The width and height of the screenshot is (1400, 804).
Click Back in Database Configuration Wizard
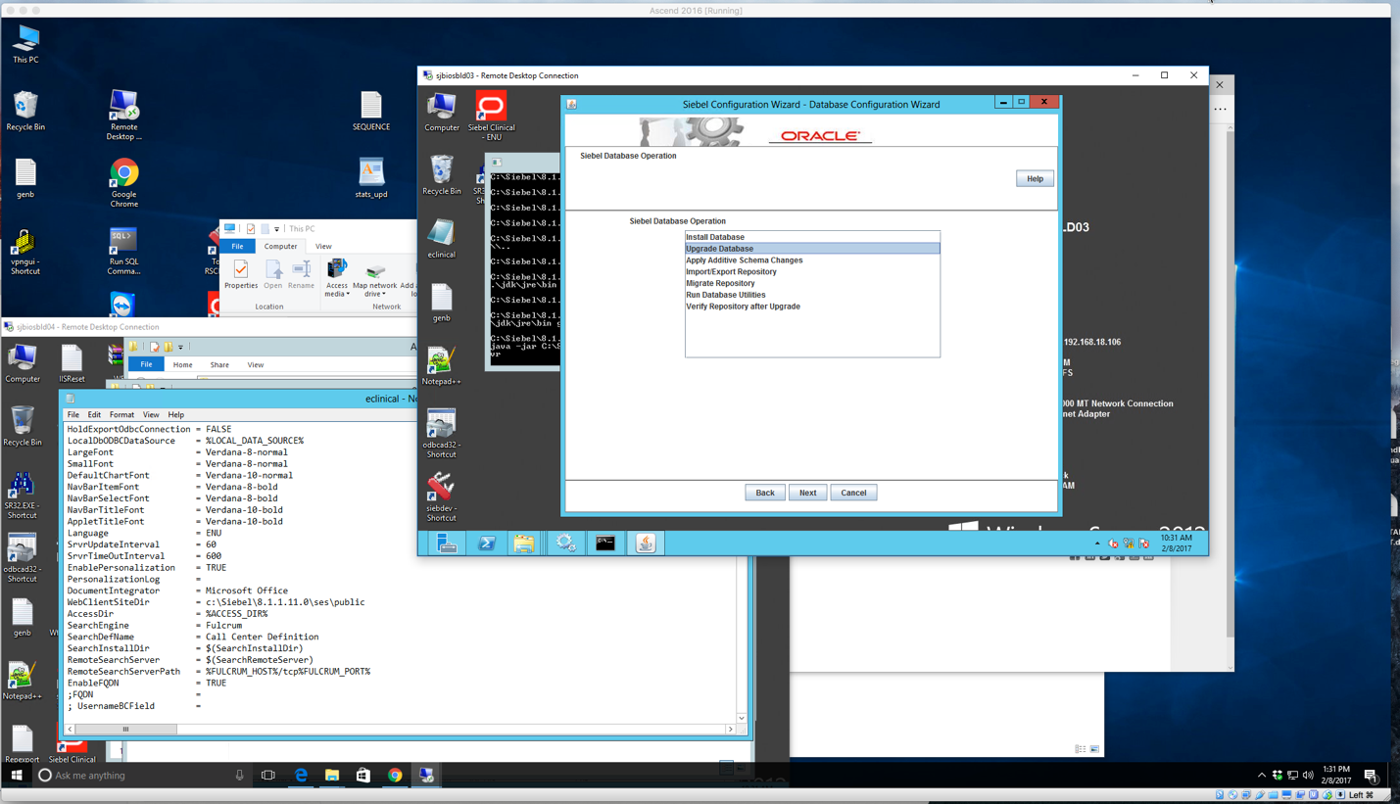click(765, 493)
